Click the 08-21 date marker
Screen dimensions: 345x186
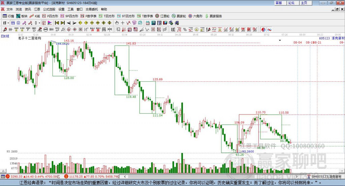(x=318, y=42)
